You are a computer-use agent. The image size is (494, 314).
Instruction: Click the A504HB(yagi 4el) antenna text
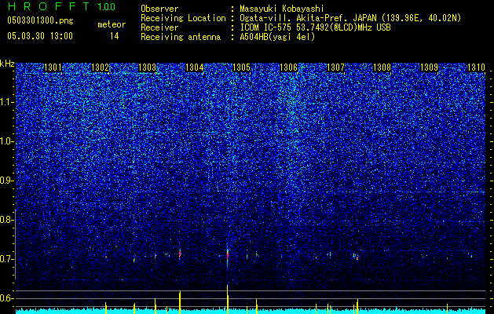tap(277, 37)
